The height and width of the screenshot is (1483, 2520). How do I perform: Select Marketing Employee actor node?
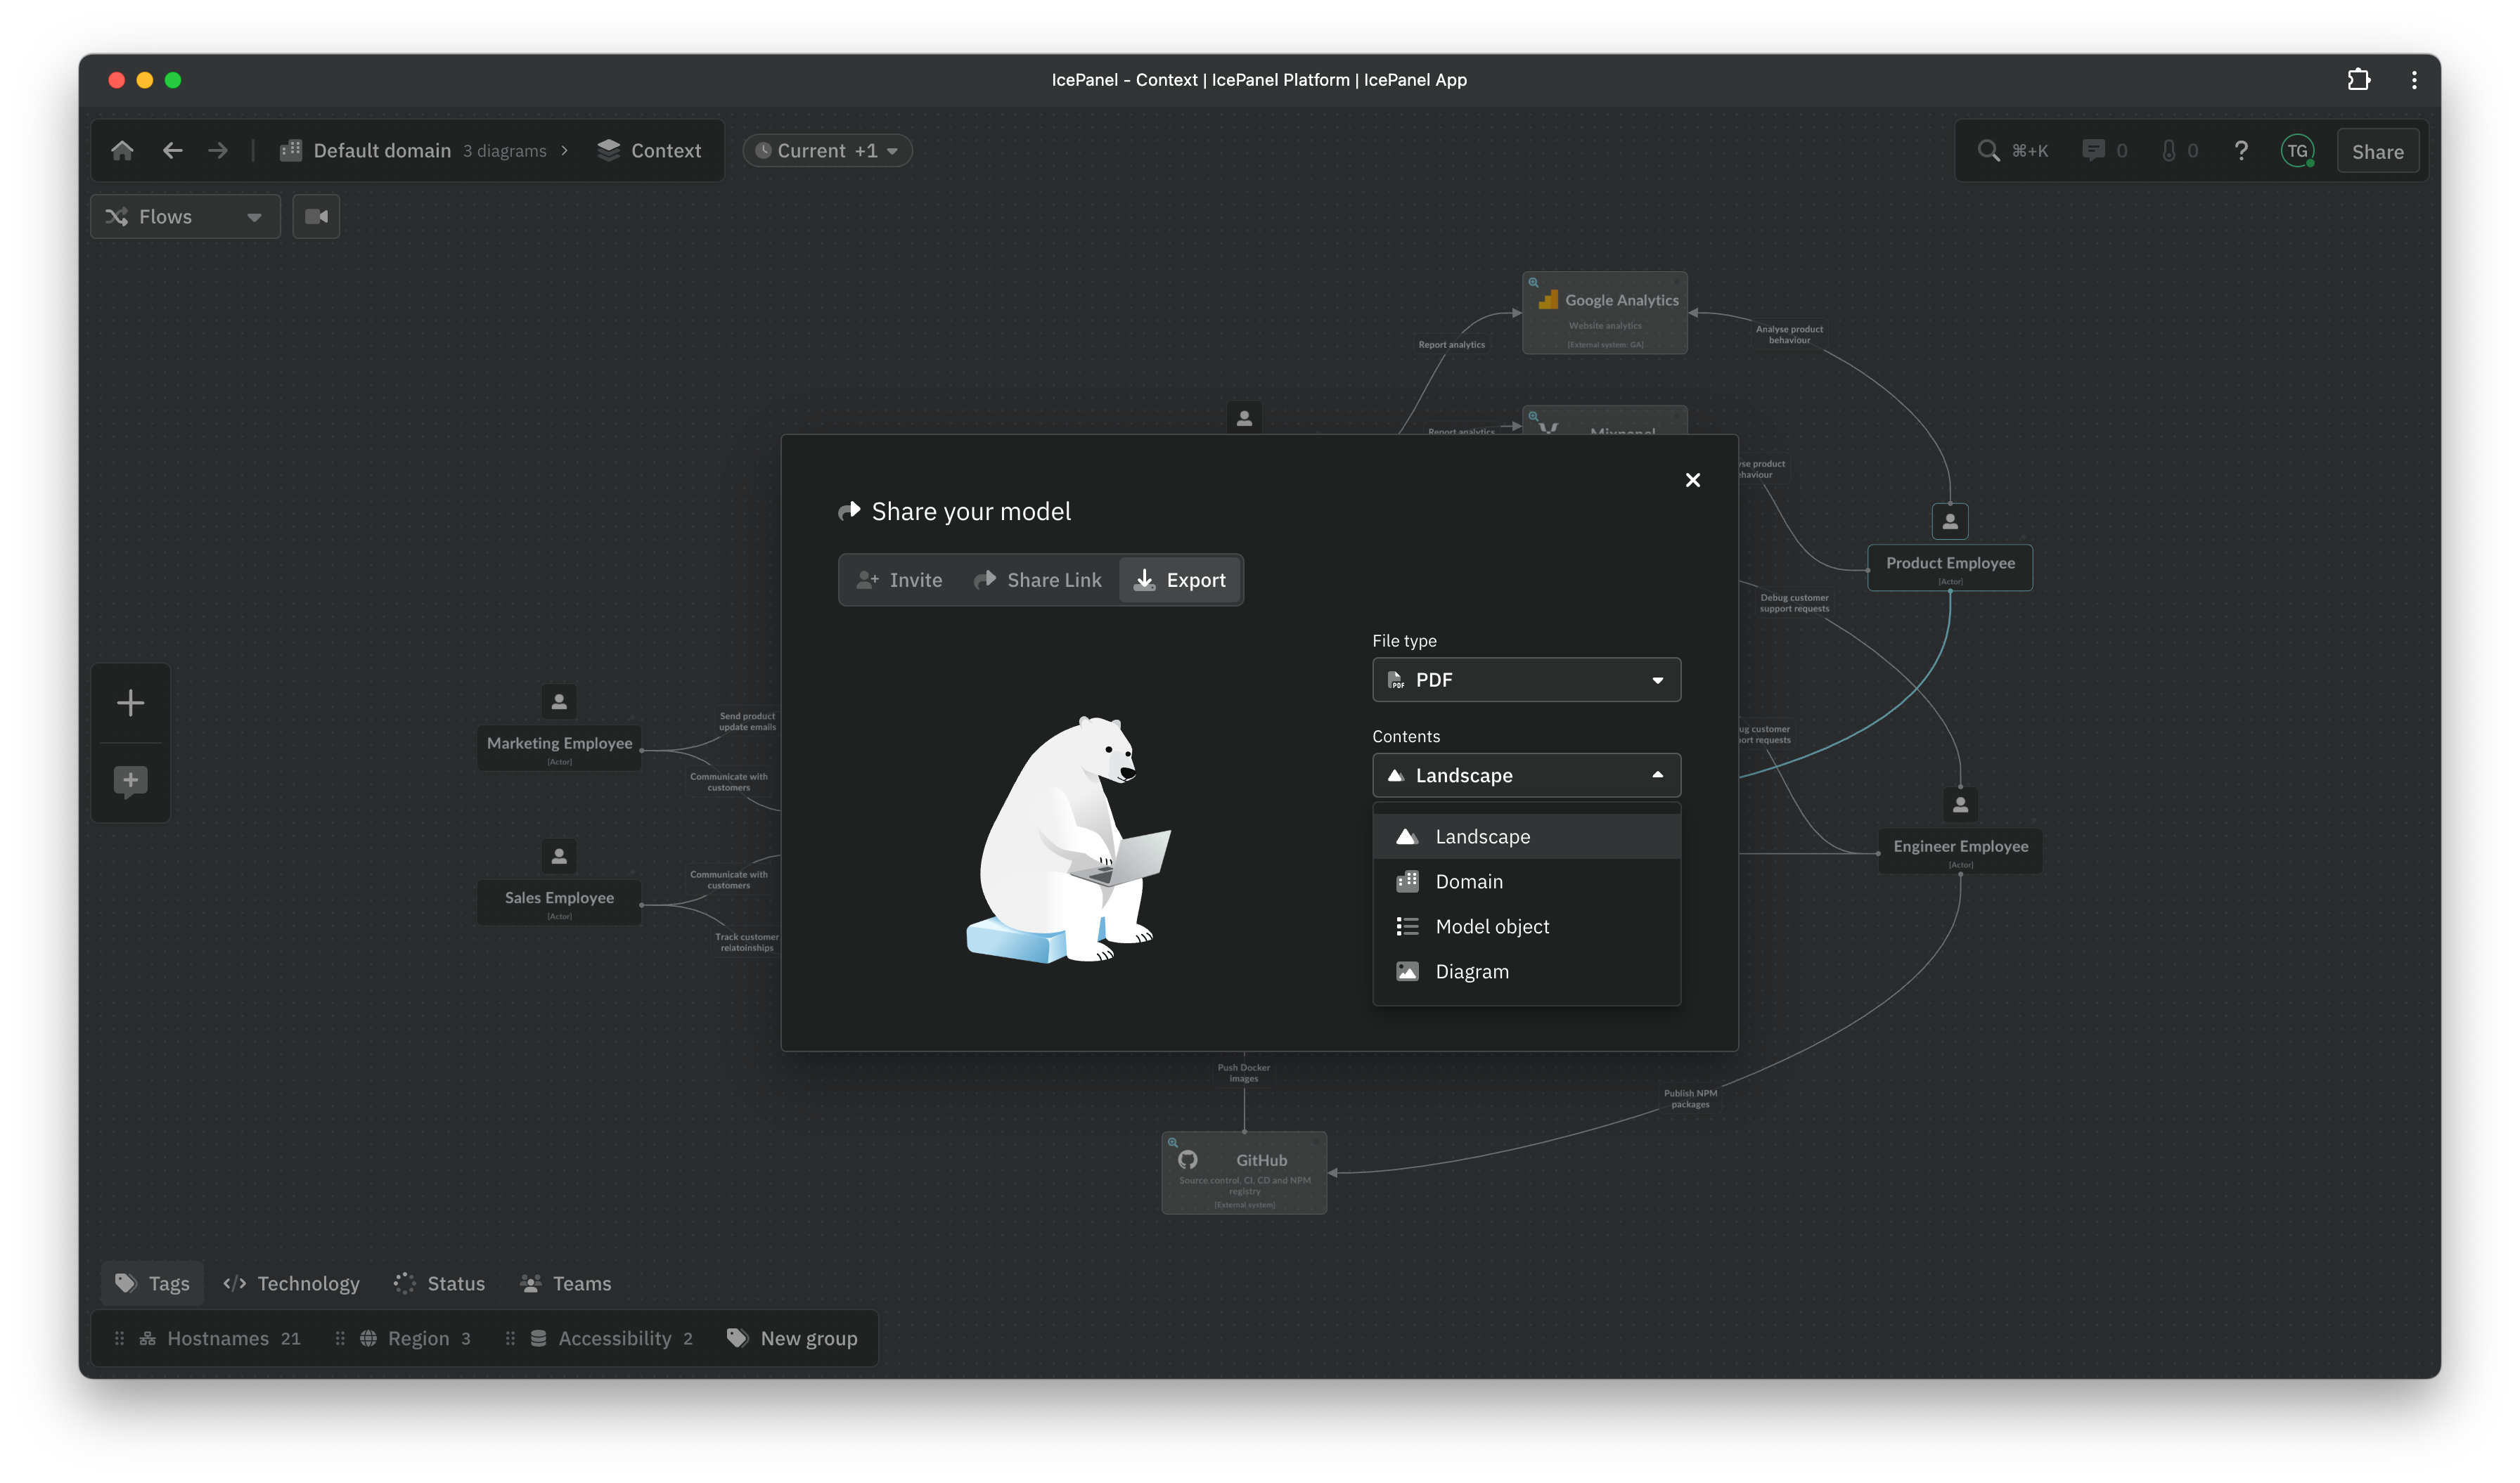point(559,748)
